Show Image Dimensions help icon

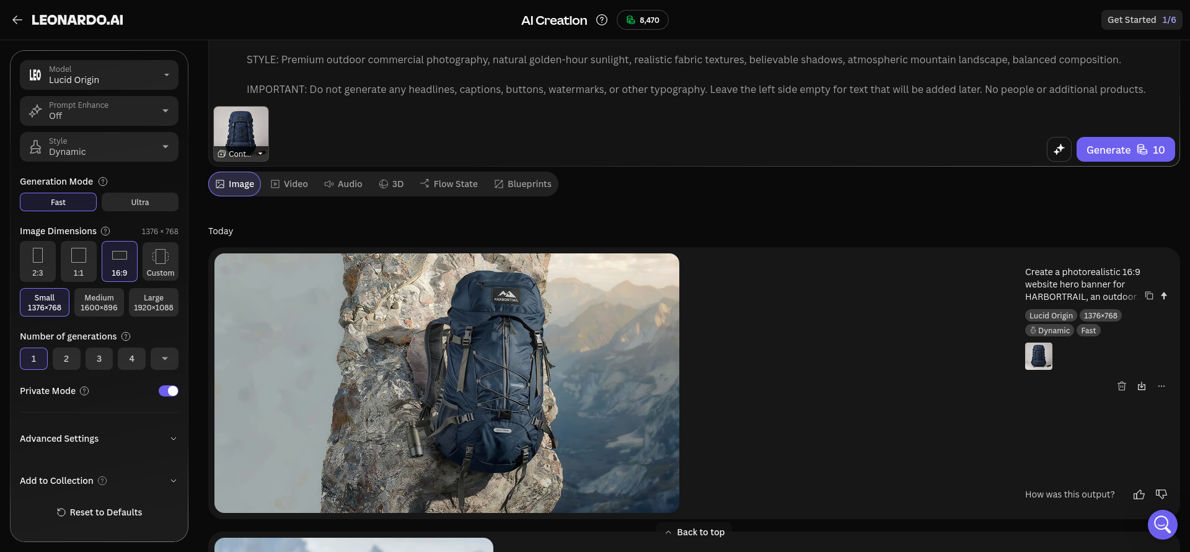pos(105,231)
